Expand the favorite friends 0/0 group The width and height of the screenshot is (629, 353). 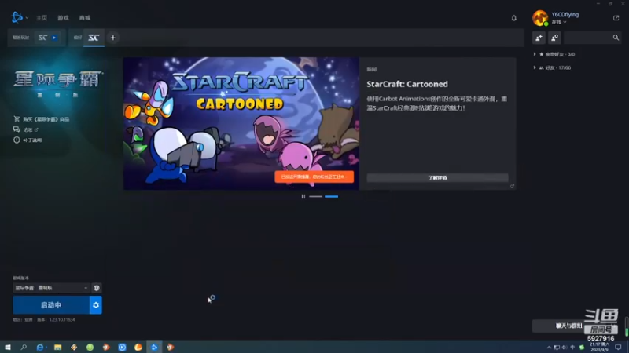click(554, 54)
